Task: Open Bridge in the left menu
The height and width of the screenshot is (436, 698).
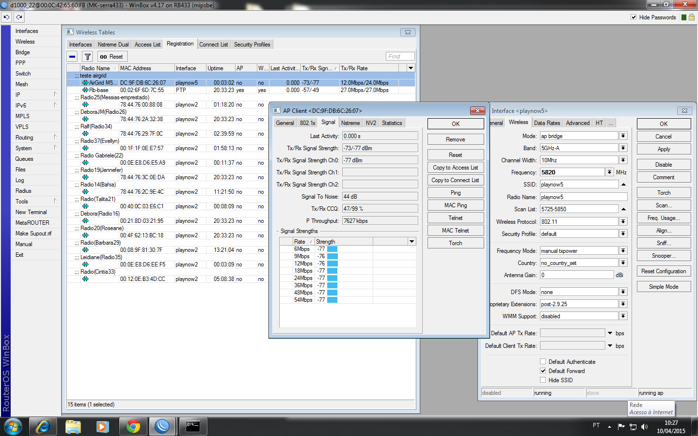Action: [x=22, y=52]
